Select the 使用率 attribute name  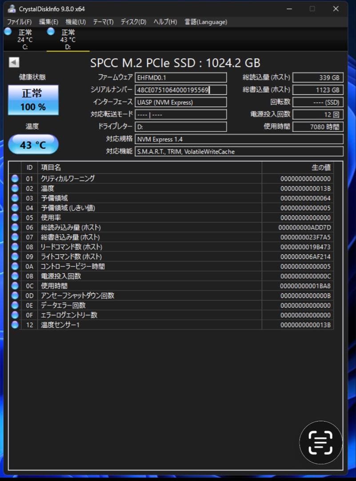(51, 217)
